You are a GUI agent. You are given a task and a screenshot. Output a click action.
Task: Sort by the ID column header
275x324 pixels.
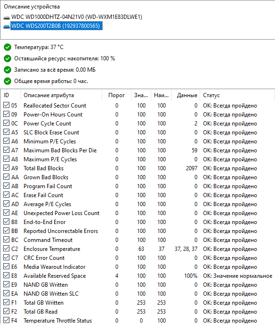point(10,95)
